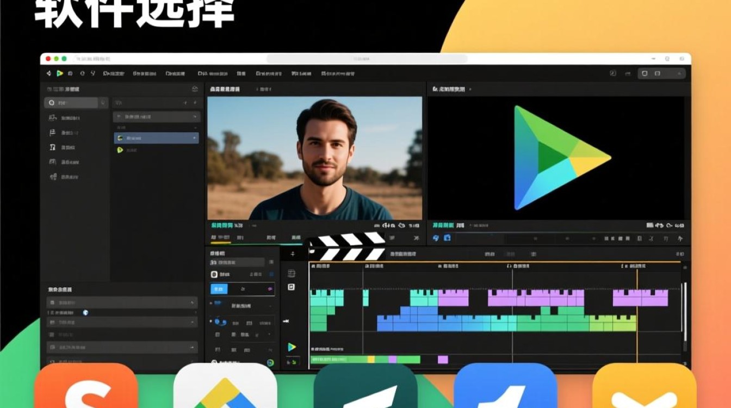Image resolution: width=731 pixels, height=408 pixels.
Task: Click the green play logo in the top toolbar
Action: pyautogui.click(x=60, y=73)
